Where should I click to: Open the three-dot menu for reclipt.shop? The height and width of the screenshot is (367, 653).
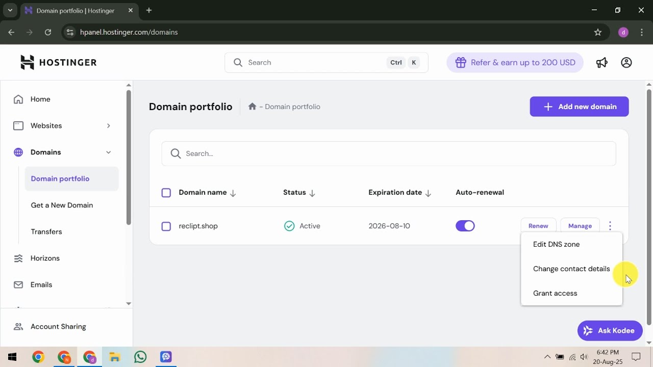pyautogui.click(x=610, y=226)
